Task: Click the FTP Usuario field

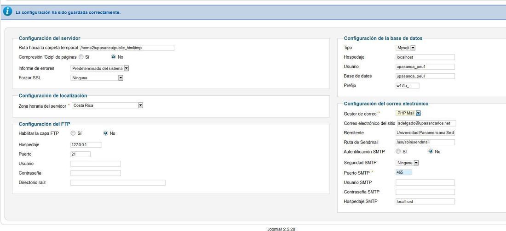Action: point(96,164)
